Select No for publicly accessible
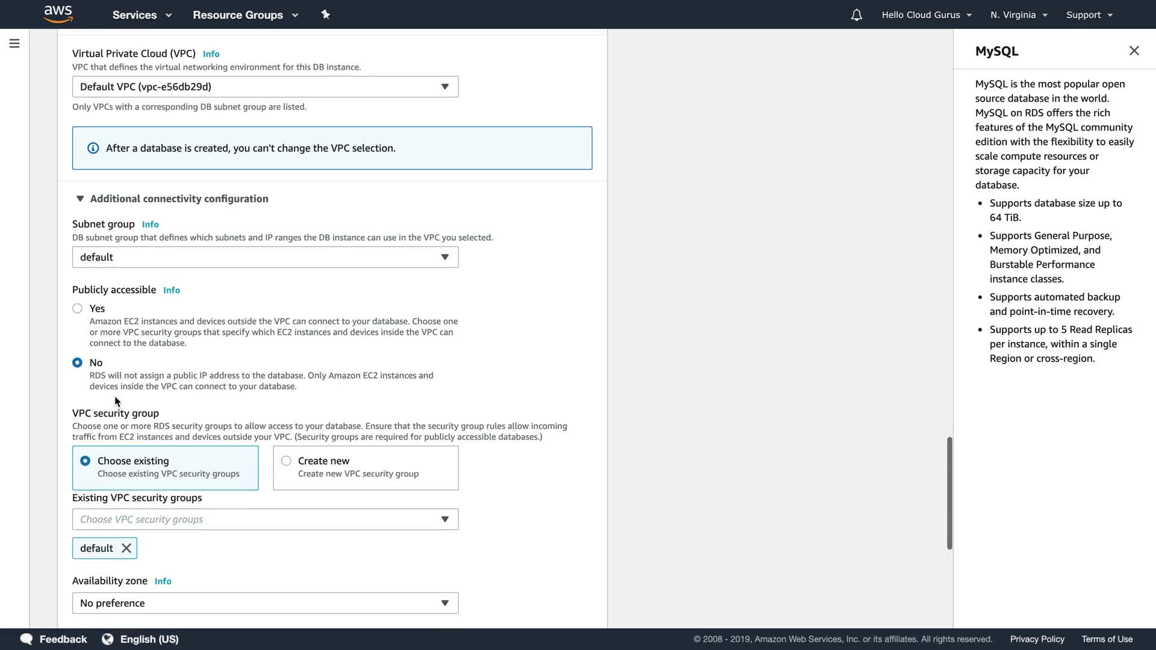The image size is (1156, 650). tap(78, 363)
